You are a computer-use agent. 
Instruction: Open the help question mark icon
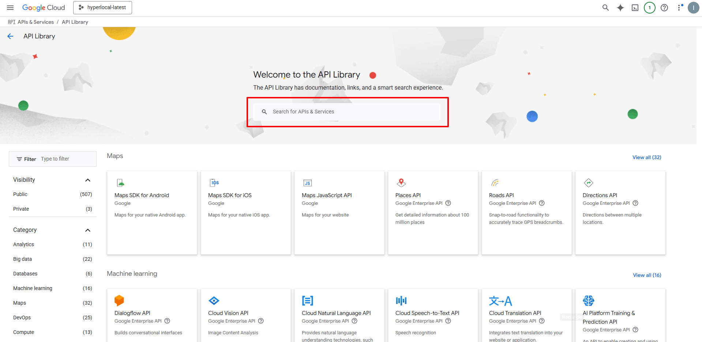pos(664,8)
